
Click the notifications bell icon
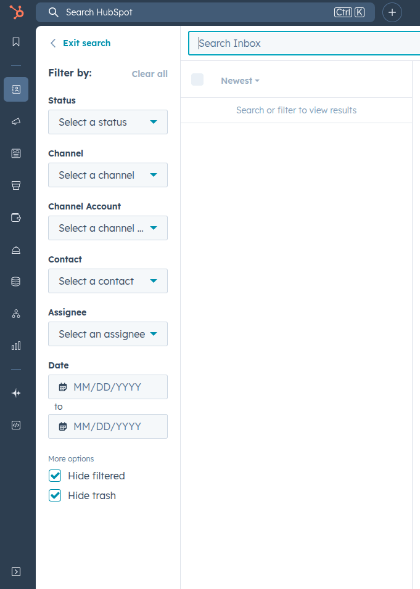tap(16, 249)
